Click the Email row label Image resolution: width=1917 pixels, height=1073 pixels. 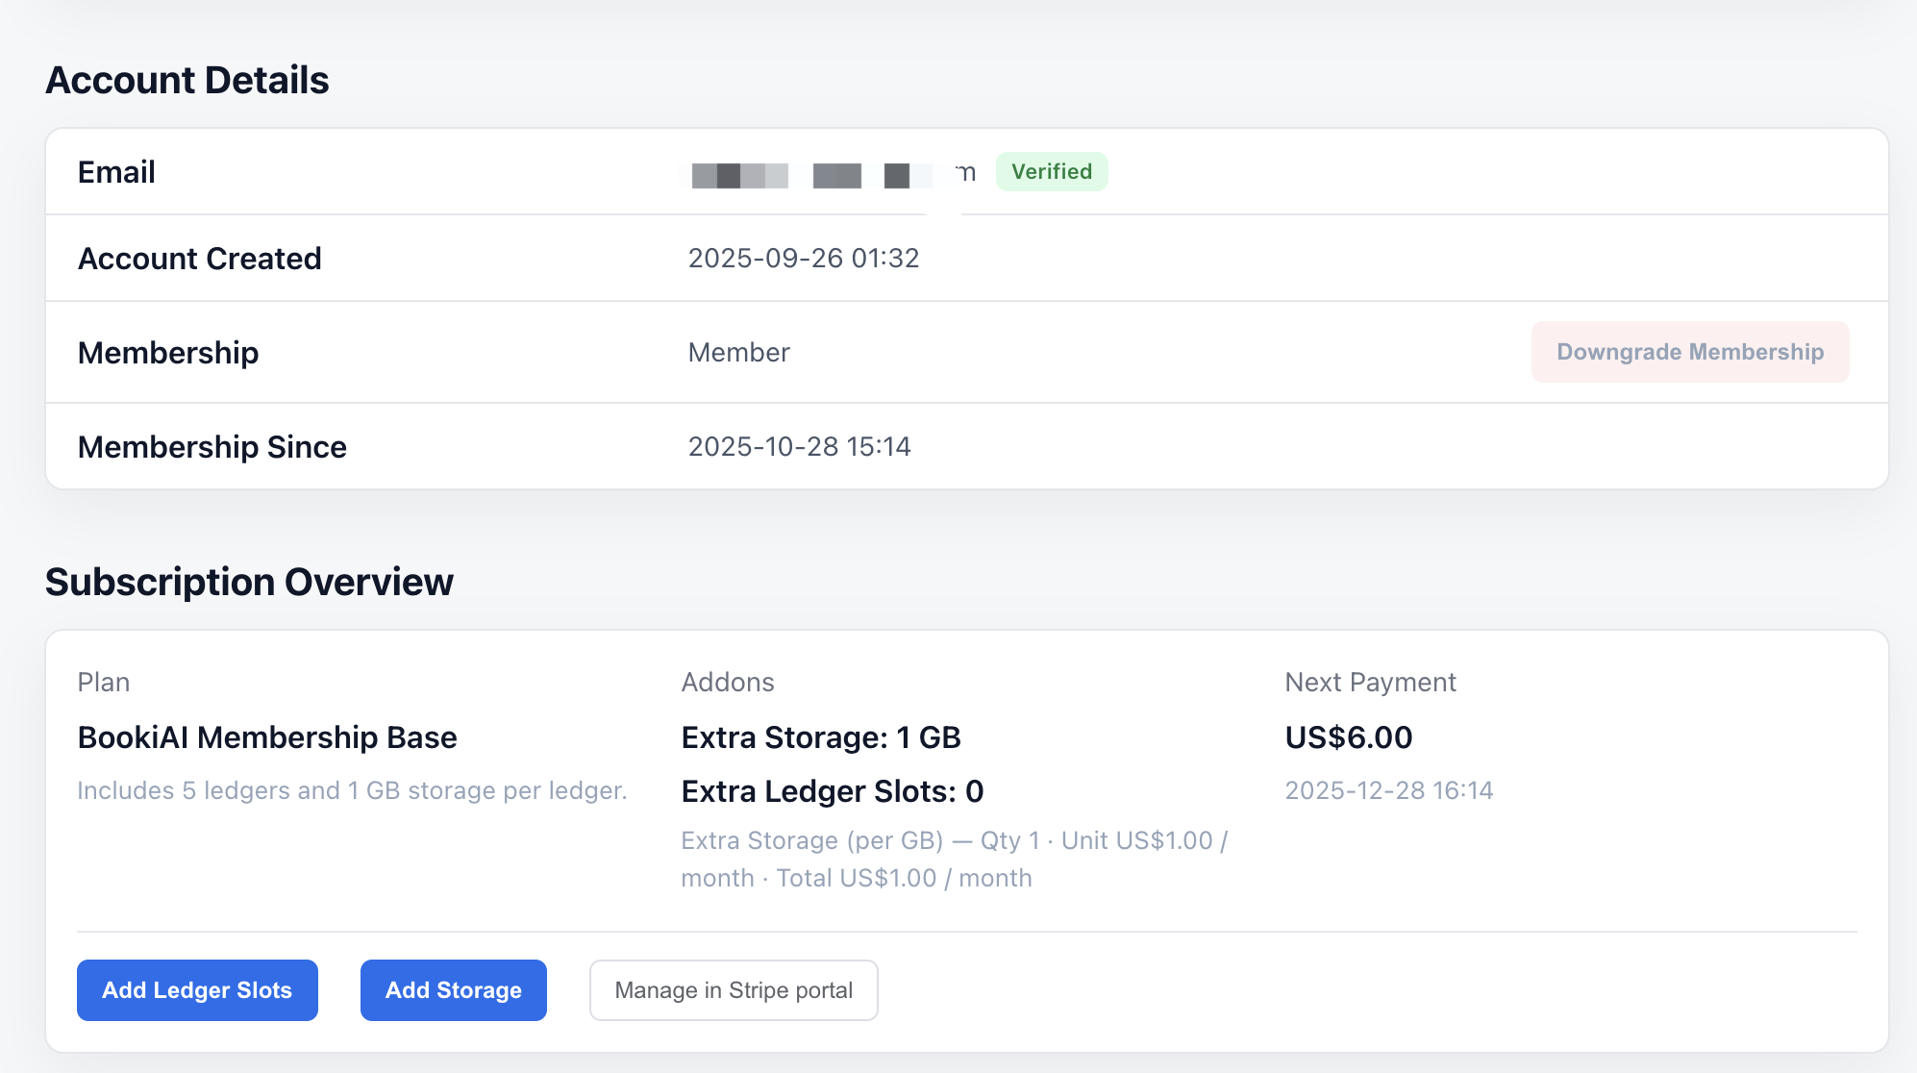click(x=116, y=172)
